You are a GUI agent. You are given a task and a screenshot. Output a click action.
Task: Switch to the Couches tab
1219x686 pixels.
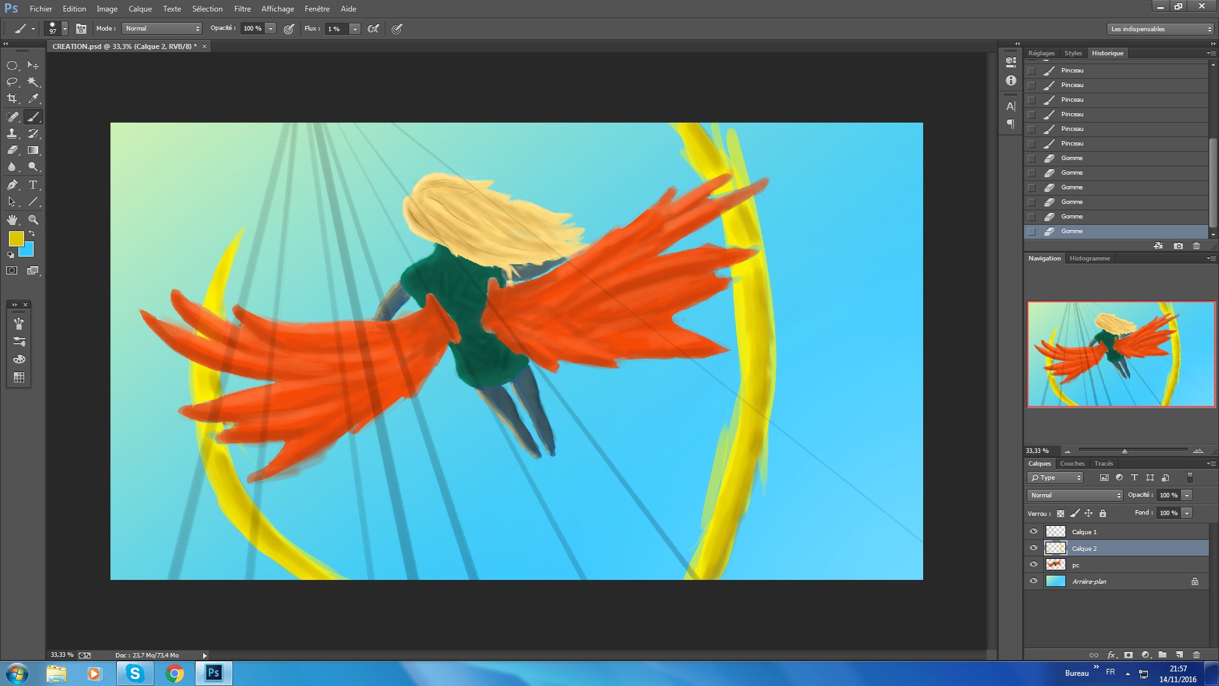click(1072, 464)
